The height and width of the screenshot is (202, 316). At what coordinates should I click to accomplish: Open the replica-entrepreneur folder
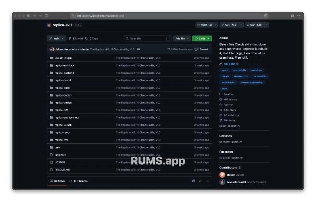coord(67,117)
